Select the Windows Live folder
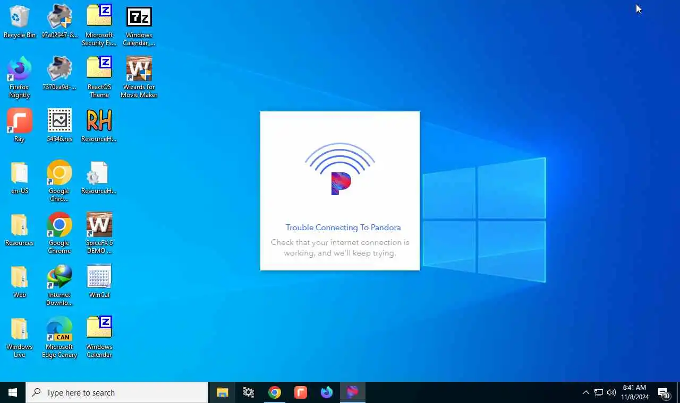 [x=20, y=337]
